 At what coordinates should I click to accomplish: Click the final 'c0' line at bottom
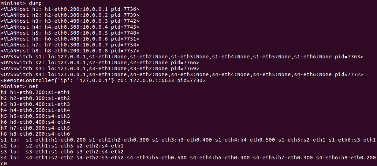(4, 163)
